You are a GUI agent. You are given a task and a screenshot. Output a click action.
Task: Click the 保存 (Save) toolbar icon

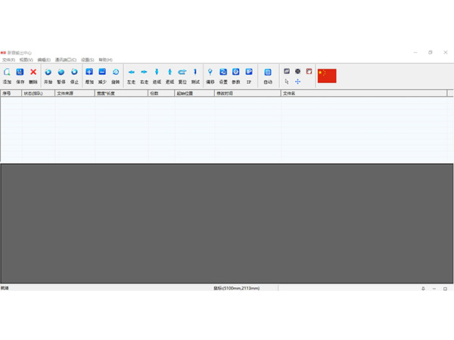[x=20, y=74]
